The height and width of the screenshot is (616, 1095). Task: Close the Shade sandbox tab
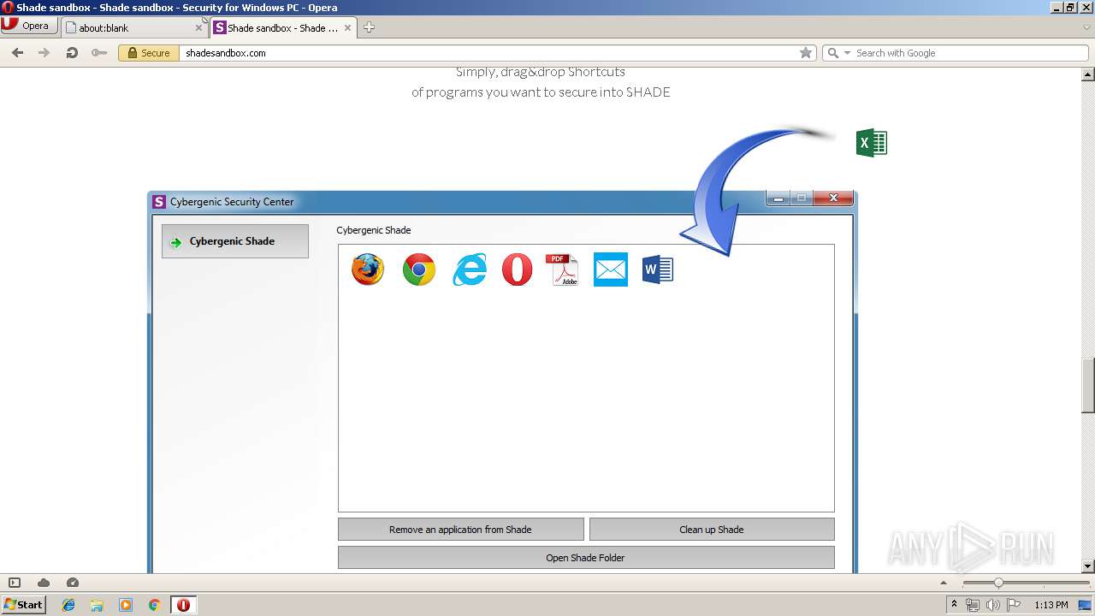[348, 27]
